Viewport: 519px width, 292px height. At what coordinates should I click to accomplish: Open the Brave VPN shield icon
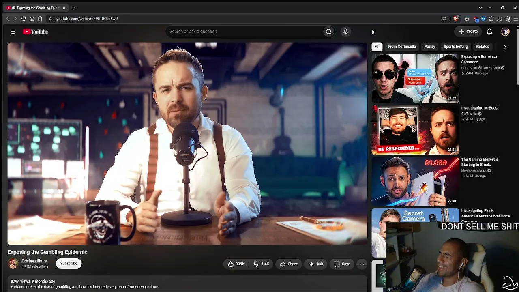(x=508, y=19)
